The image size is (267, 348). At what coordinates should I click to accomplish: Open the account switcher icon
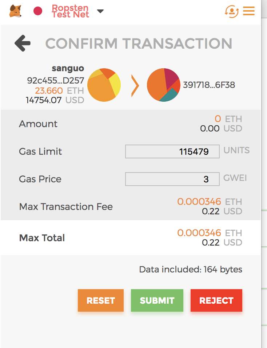pos(232,11)
